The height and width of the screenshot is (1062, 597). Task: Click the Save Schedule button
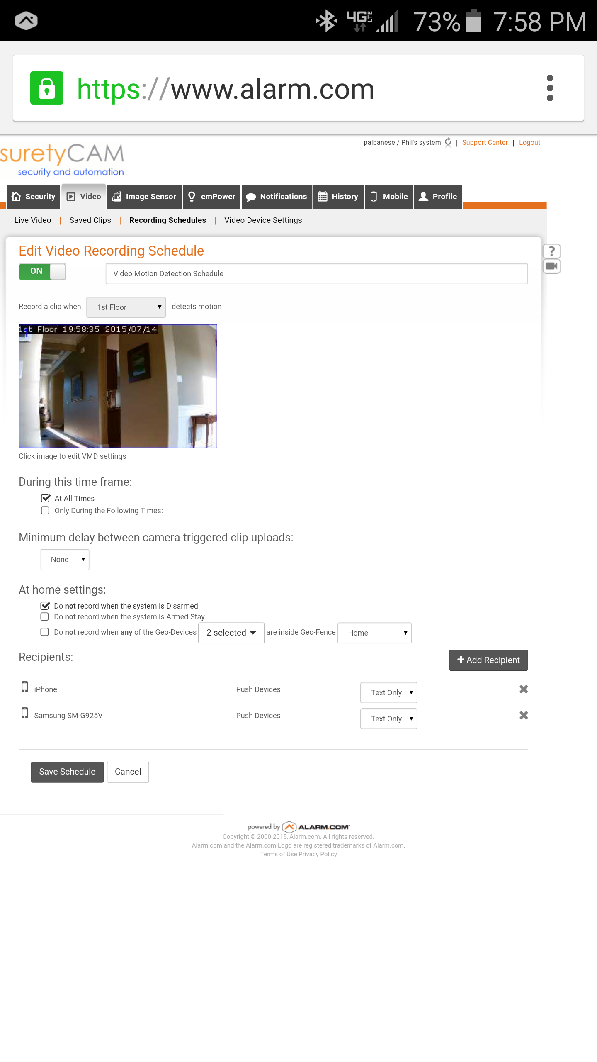point(67,772)
